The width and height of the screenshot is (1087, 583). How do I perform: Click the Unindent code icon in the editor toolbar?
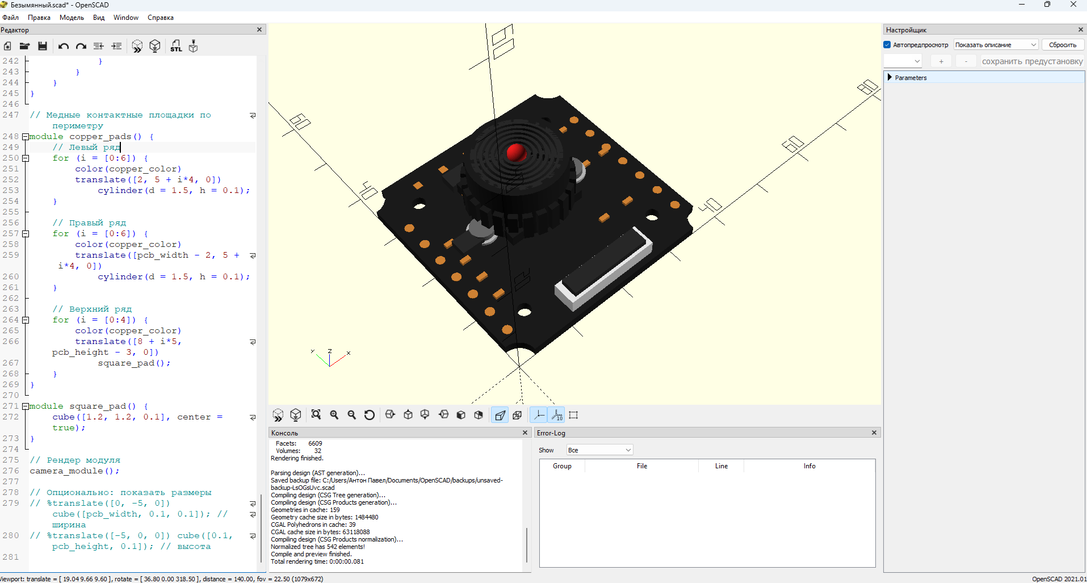pyautogui.click(x=99, y=47)
